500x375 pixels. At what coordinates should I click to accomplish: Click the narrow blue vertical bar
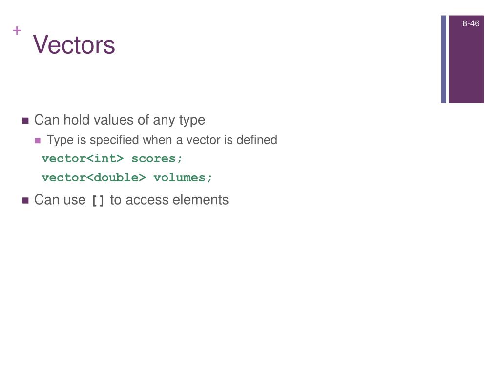click(443, 59)
